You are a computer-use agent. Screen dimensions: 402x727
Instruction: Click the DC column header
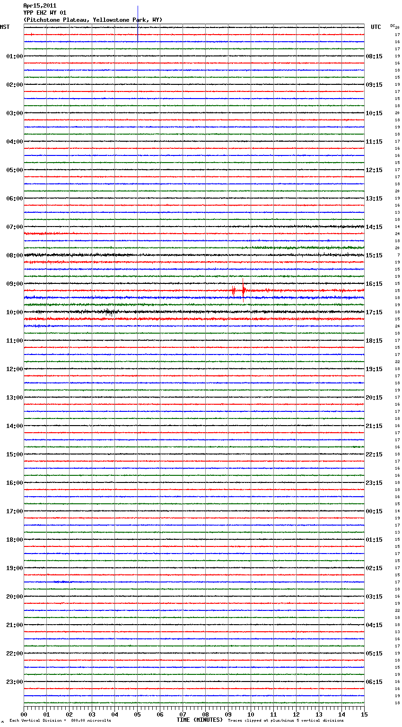click(x=393, y=26)
